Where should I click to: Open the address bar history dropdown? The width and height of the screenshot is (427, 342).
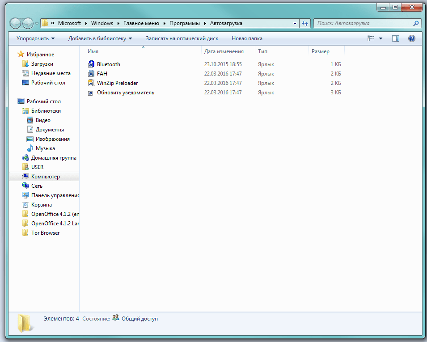(x=295, y=23)
